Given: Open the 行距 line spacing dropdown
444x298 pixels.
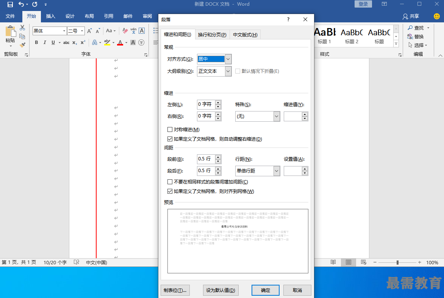Looking at the screenshot, I should (277, 171).
